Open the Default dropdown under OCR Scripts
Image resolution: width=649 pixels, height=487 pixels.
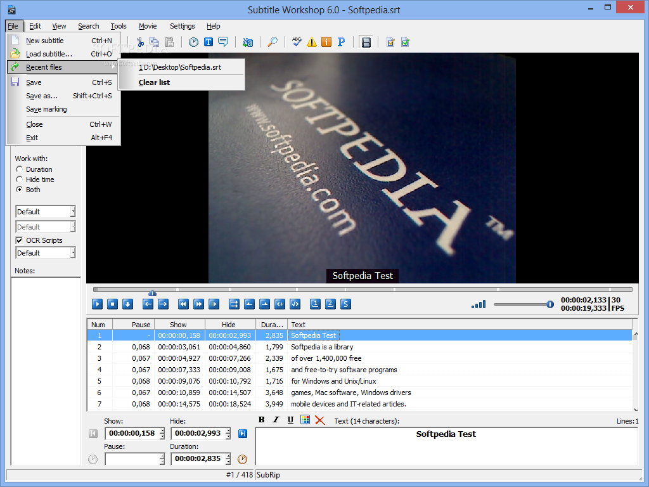coord(46,253)
